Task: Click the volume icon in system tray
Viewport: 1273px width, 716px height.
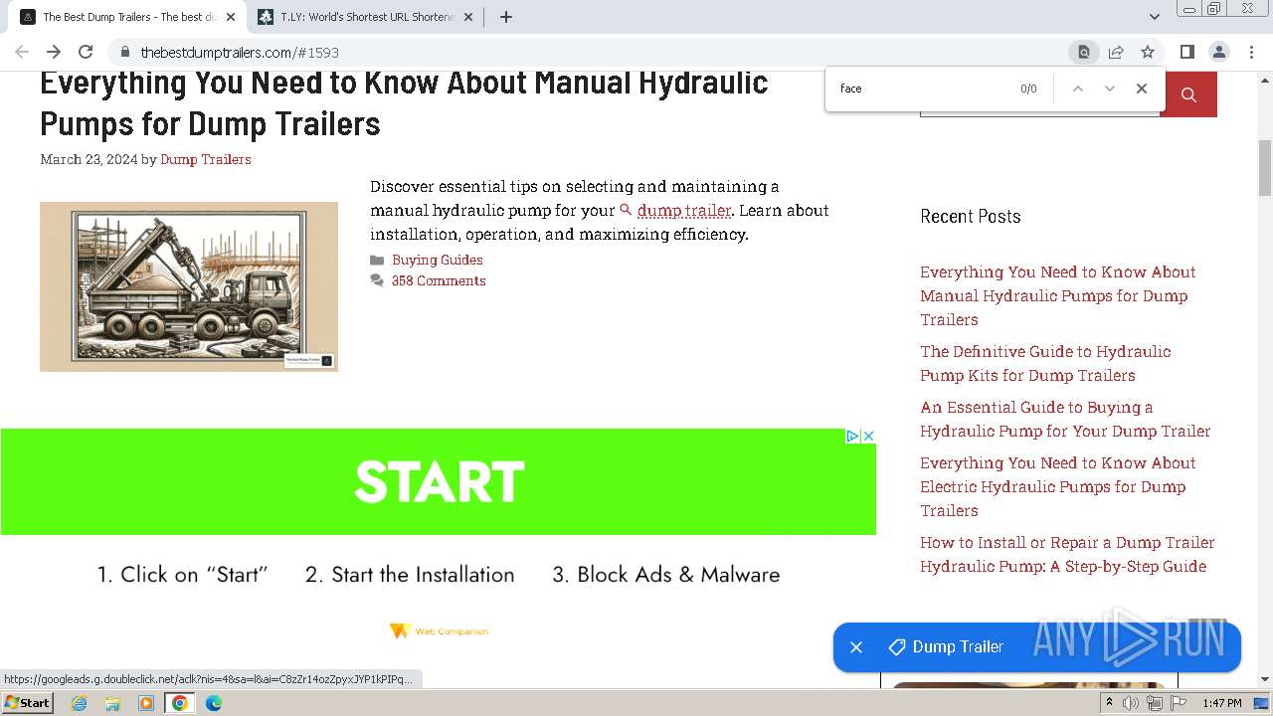Action: pos(1131,703)
